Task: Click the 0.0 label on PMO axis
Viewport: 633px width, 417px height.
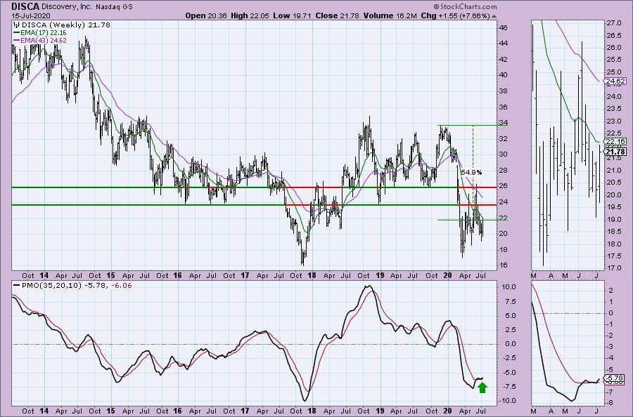Action: [511, 344]
